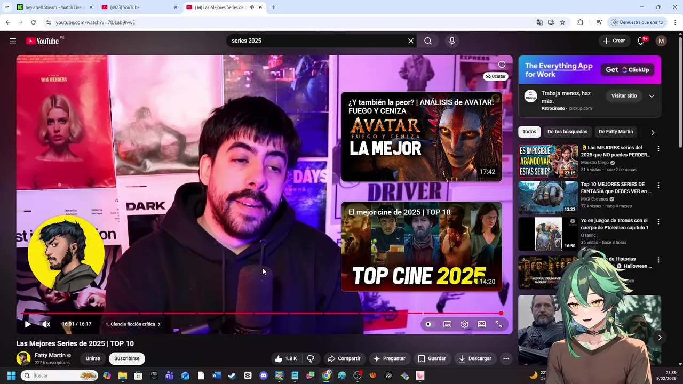The height and width of the screenshot is (384, 683).
Task: Open the Es imposible abandonar estas series thumbnail
Action: 548,161
